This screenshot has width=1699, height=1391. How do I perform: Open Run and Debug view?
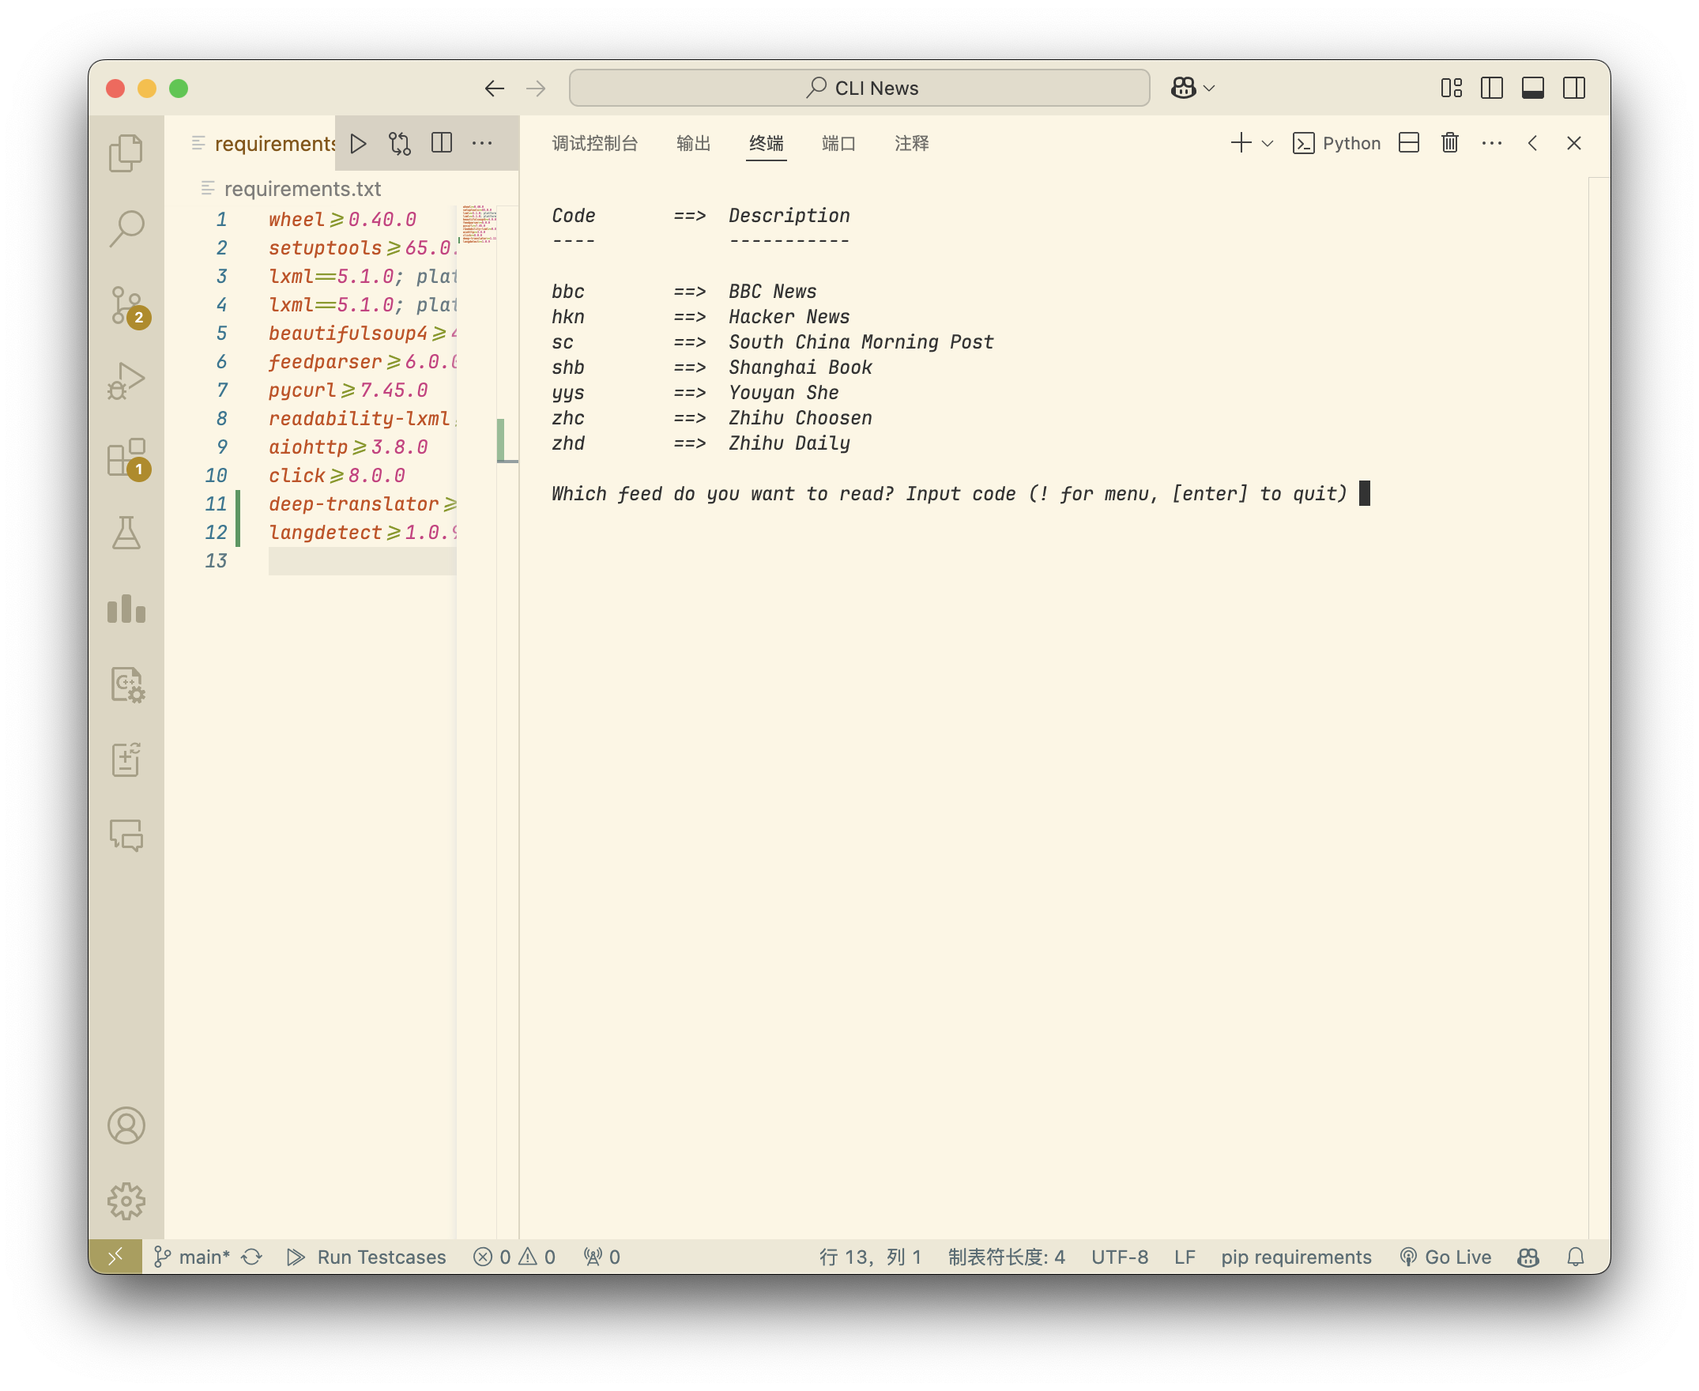pos(126,381)
